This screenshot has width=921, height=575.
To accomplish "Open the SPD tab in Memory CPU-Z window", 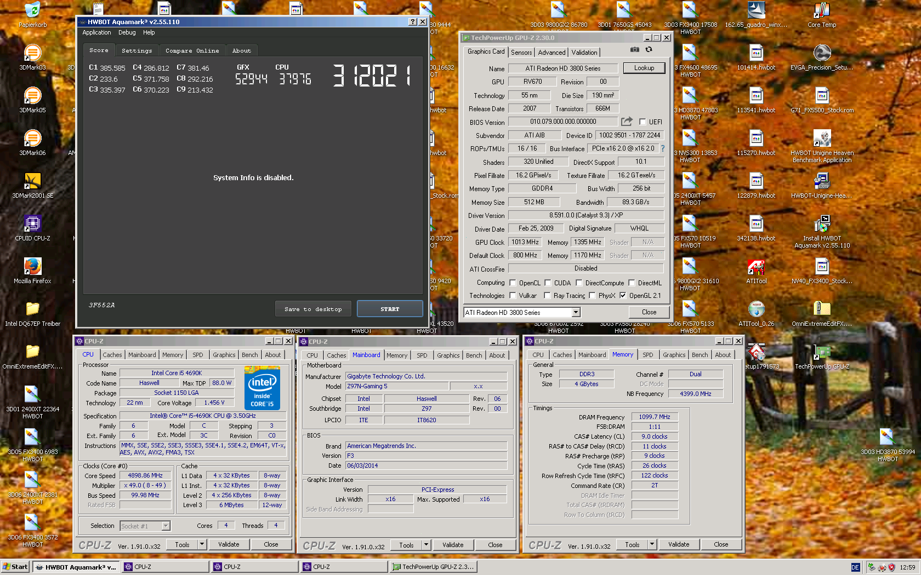I will tap(647, 355).
